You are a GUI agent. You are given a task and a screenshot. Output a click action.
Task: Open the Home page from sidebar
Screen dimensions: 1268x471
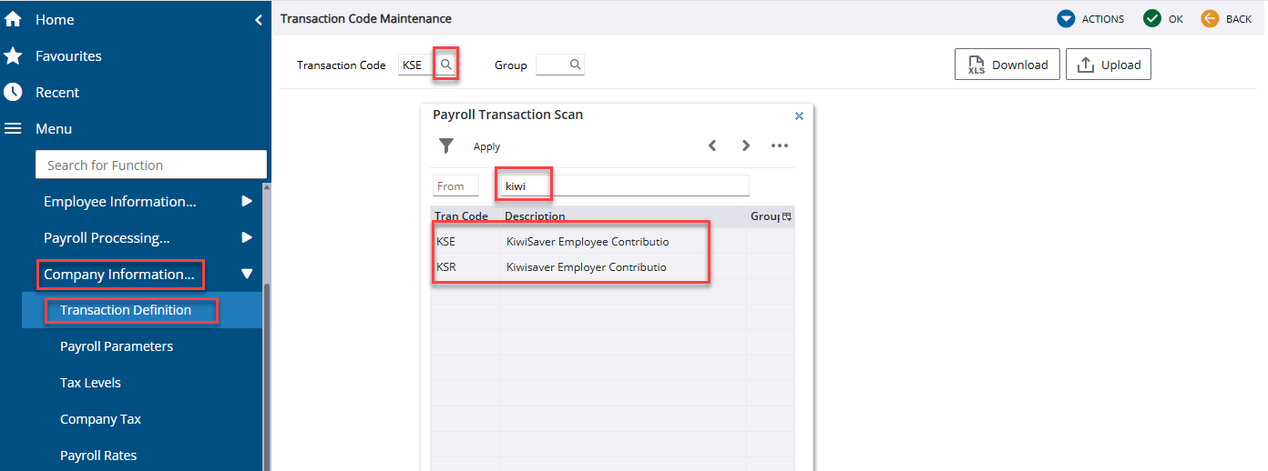click(x=55, y=19)
